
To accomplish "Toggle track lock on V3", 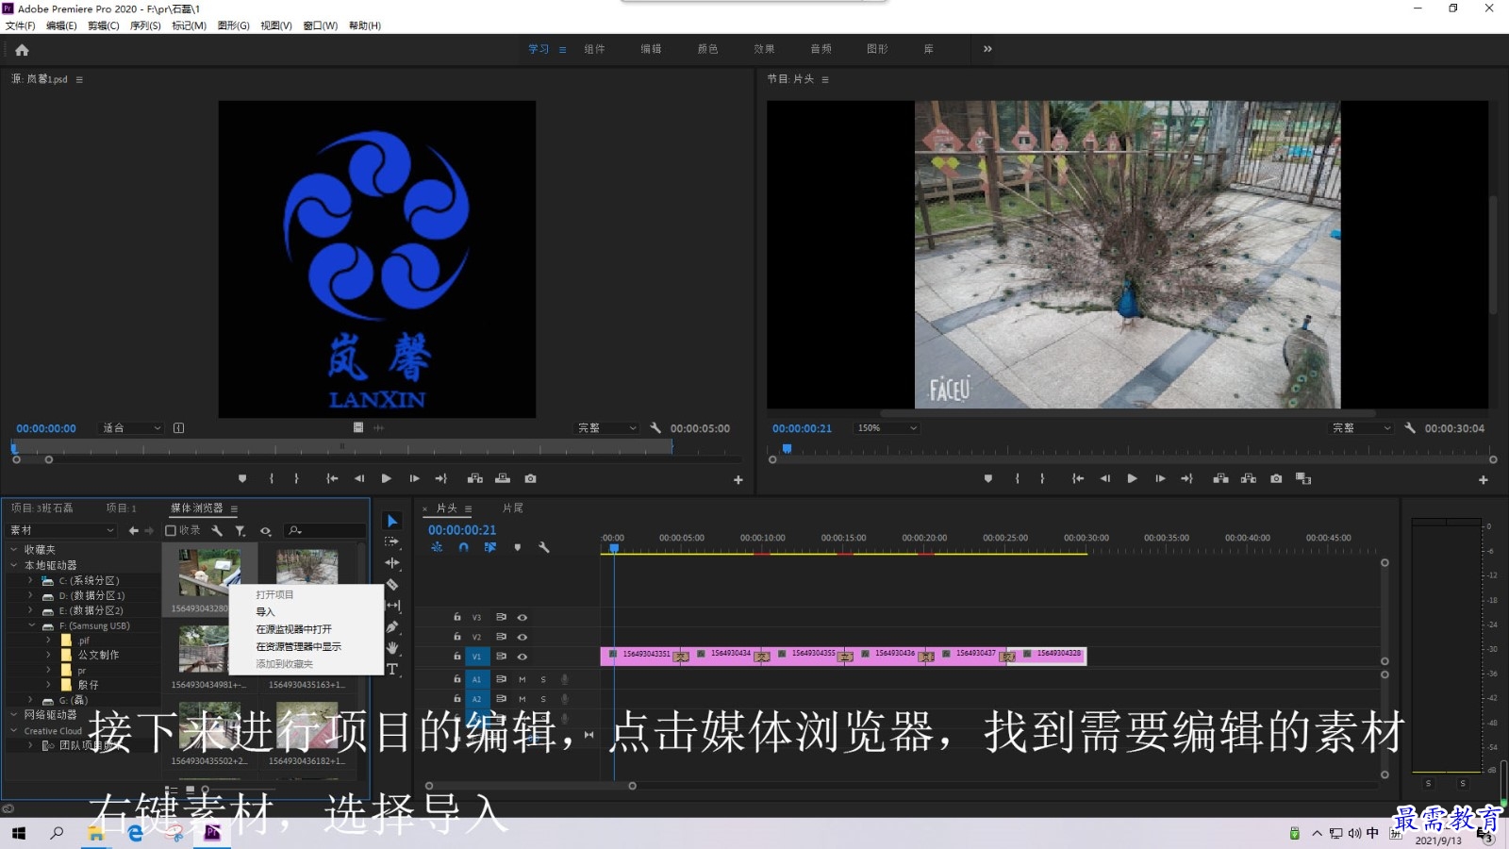I will click(x=457, y=617).
